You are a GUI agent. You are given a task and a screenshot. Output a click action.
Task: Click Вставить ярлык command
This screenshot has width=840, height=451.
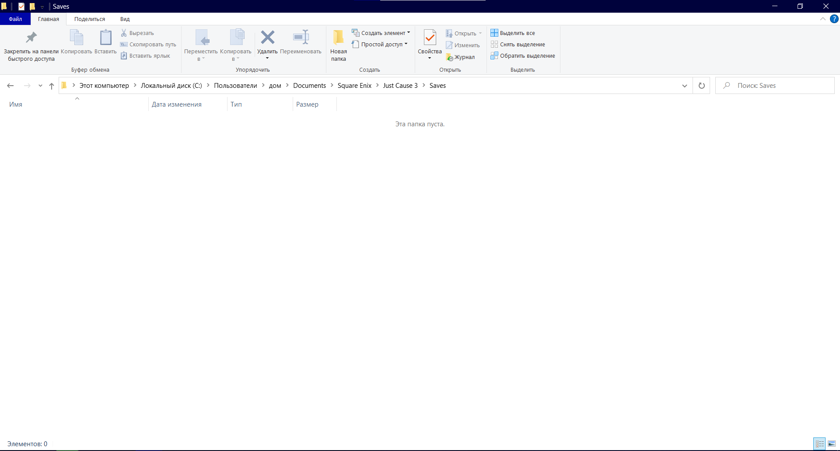point(145,56)
